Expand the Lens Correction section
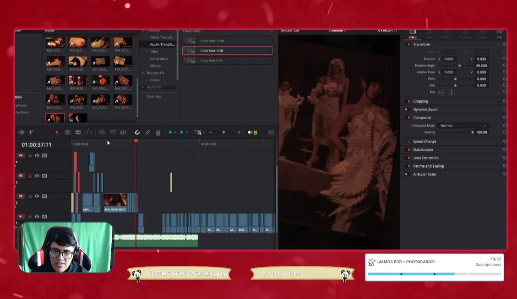The image size is (517, 299). 426,158
